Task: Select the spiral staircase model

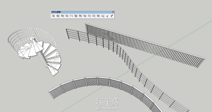Action: [x=35, y=52]
